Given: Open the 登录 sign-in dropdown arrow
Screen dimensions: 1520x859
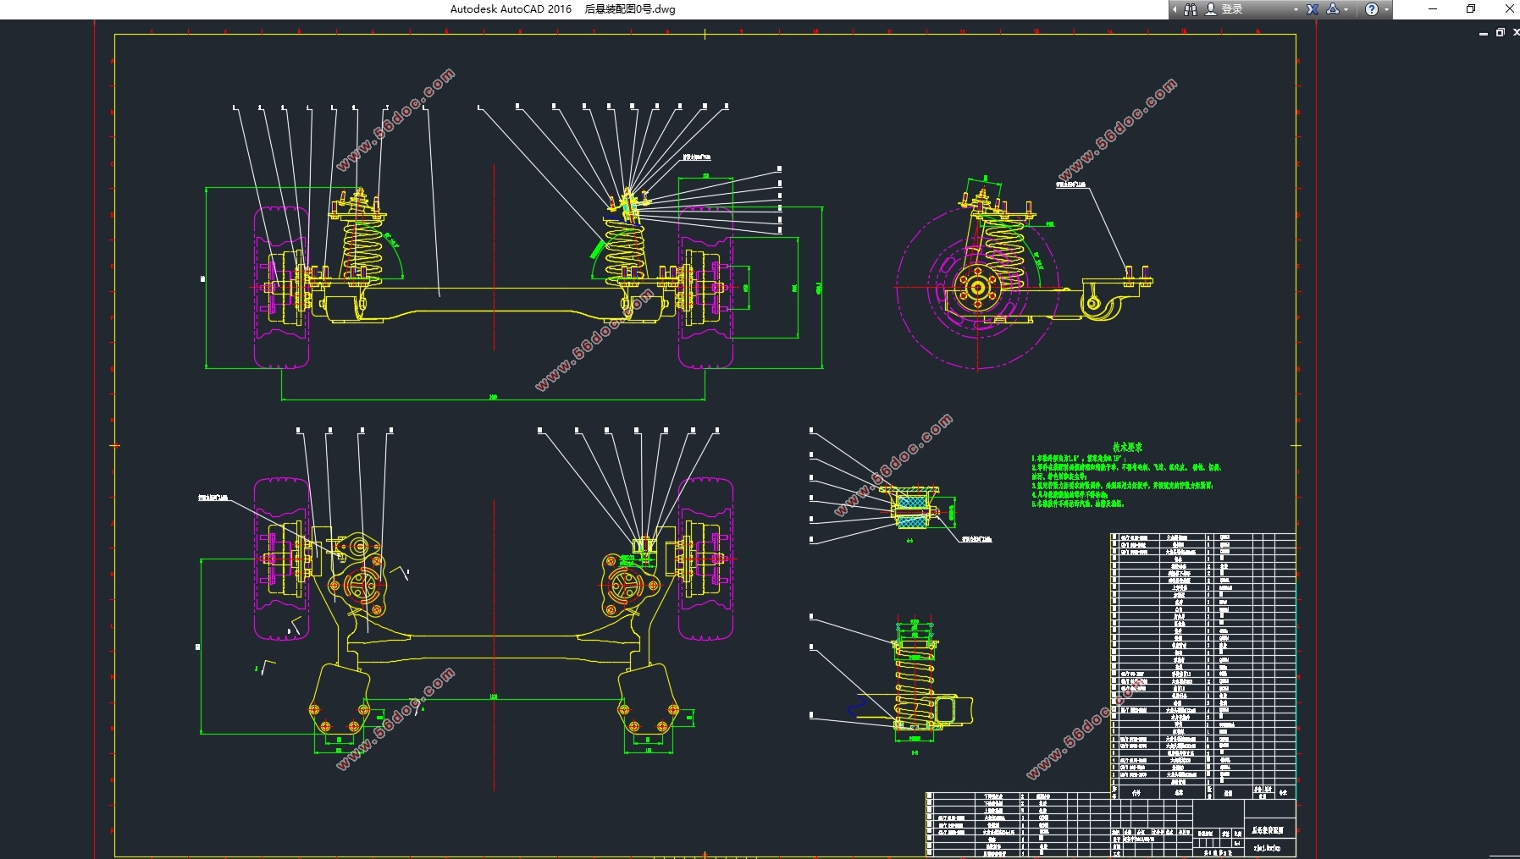Looking at the screenshot, I should (x=1296, y=10).
